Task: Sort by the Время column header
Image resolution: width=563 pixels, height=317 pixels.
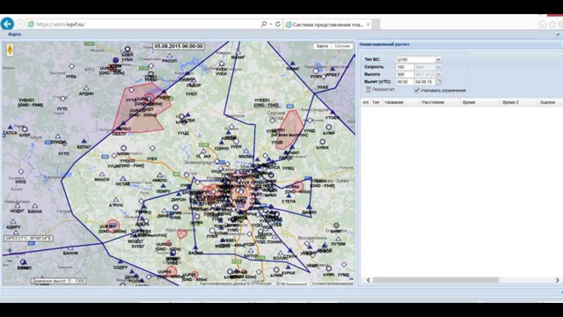Action: coord(479,102)
